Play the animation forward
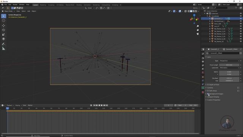This screenshot has width=243, height=137. pos(102,105)
